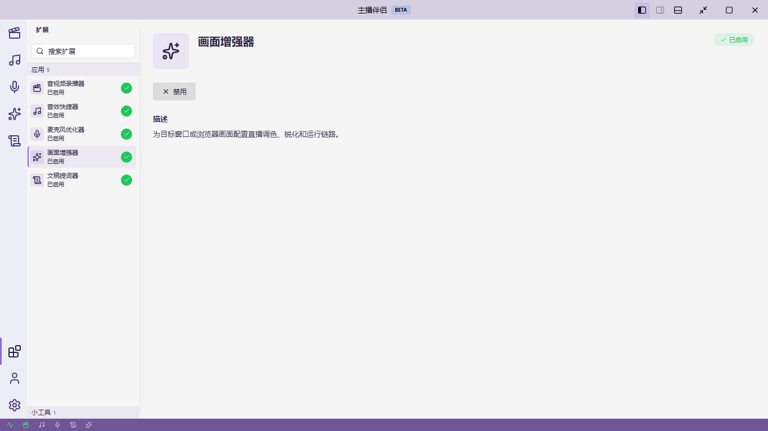Click green check next to 画面增强器

click(127, 157)
